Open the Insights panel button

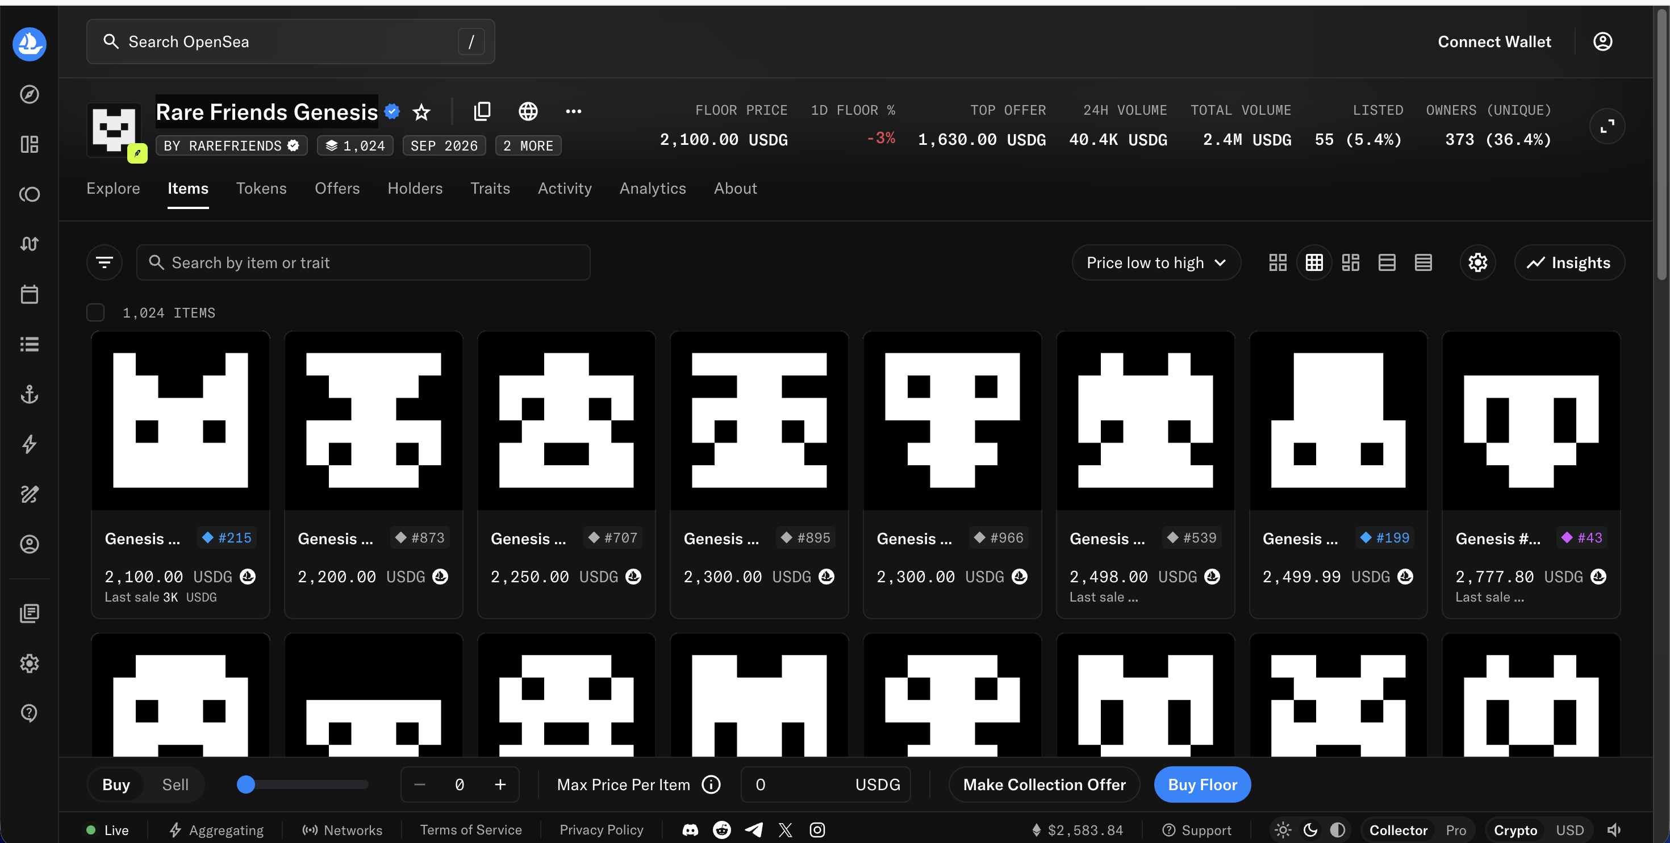1569,262
